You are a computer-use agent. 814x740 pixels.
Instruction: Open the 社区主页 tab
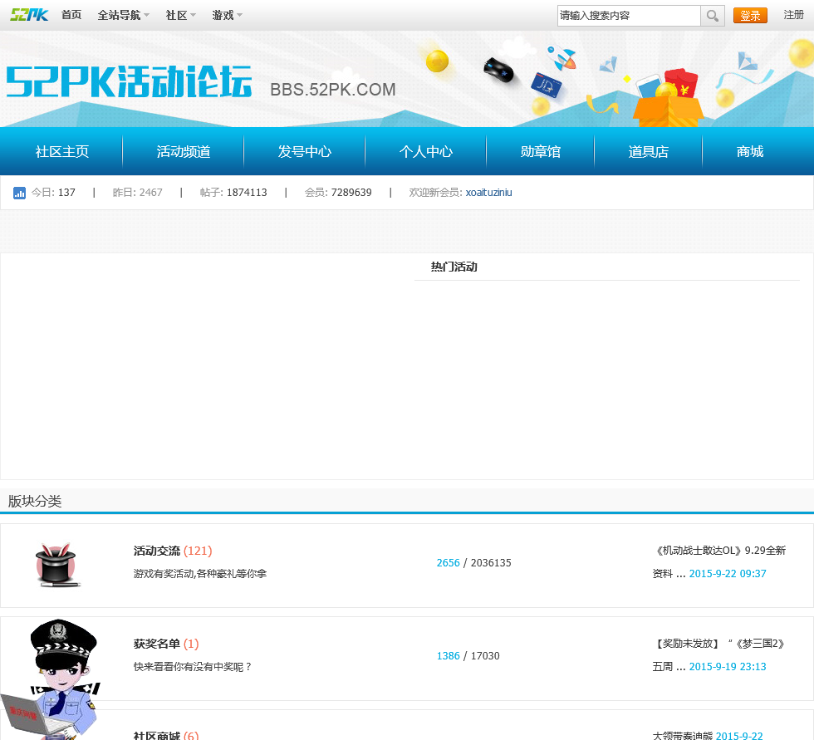click(x=61, y=151)
